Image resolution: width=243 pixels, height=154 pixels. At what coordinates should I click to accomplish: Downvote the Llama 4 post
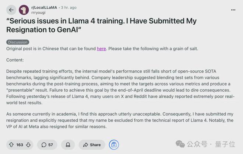click(x=29, y=145)
